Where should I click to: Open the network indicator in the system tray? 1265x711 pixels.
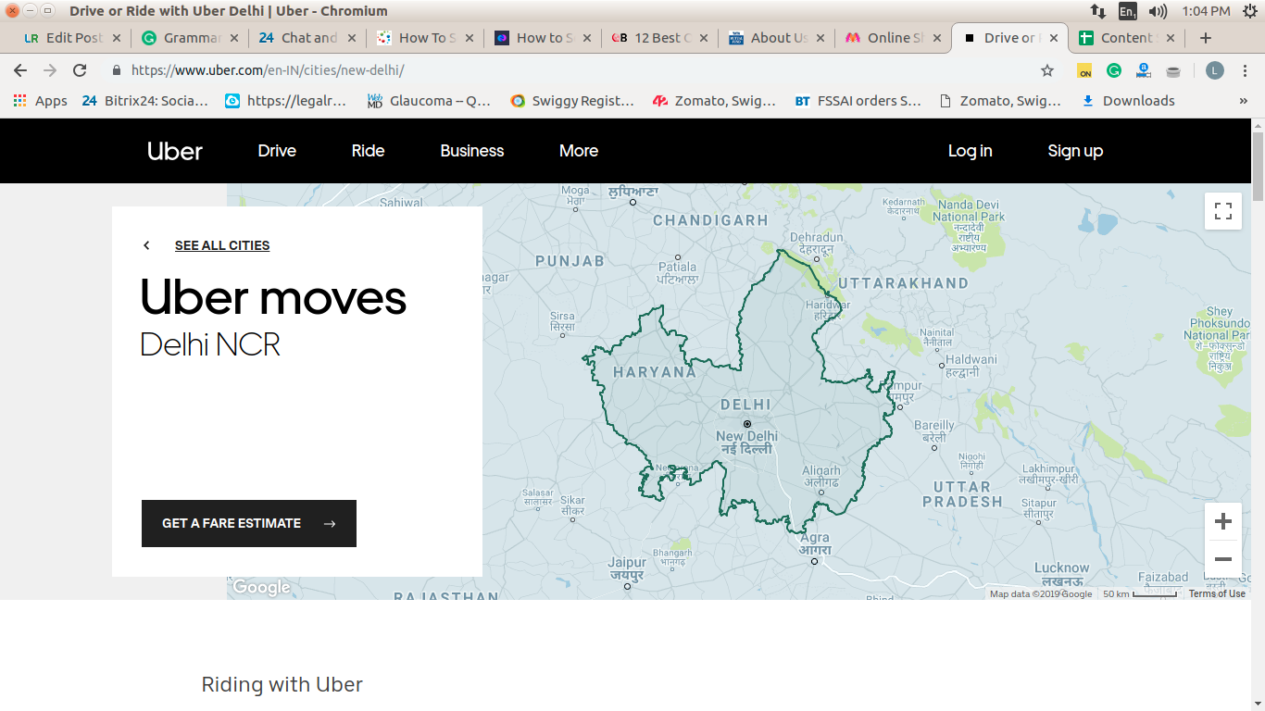pyautogui.click(x=1098, y=11)
